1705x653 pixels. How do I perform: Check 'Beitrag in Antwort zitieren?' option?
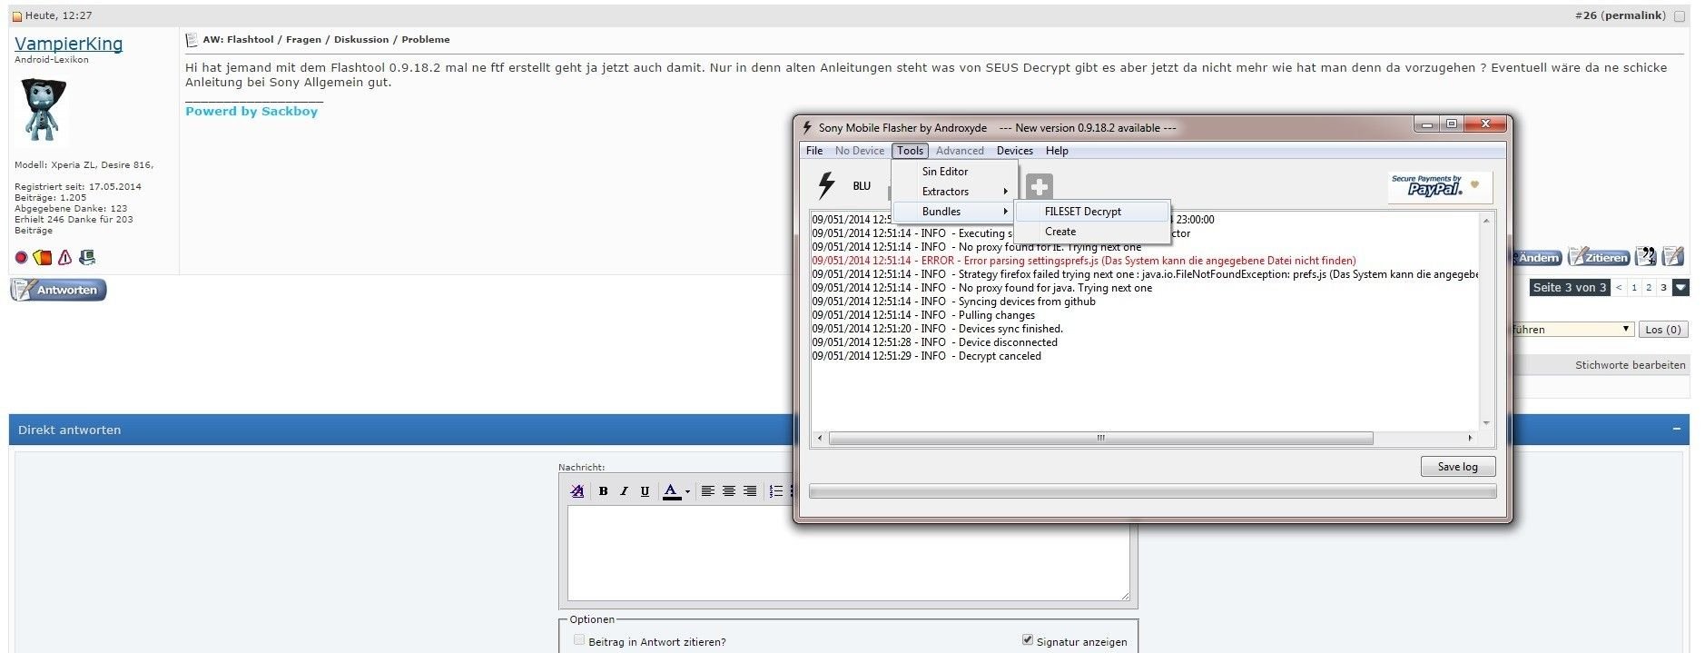(579, 640)
